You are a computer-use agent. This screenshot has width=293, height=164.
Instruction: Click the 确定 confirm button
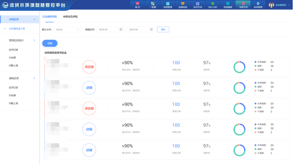point(163,29)
